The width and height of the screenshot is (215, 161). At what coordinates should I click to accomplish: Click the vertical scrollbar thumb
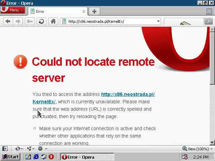[x=212, y=58]
